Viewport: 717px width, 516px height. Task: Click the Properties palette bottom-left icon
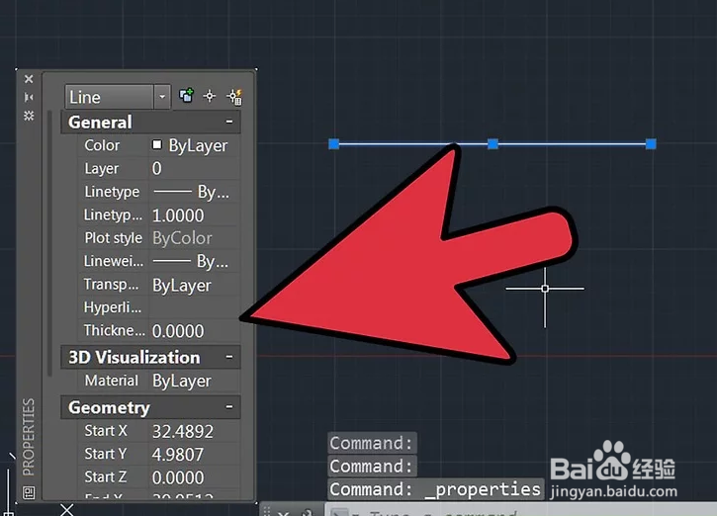[x=29, y=492]
